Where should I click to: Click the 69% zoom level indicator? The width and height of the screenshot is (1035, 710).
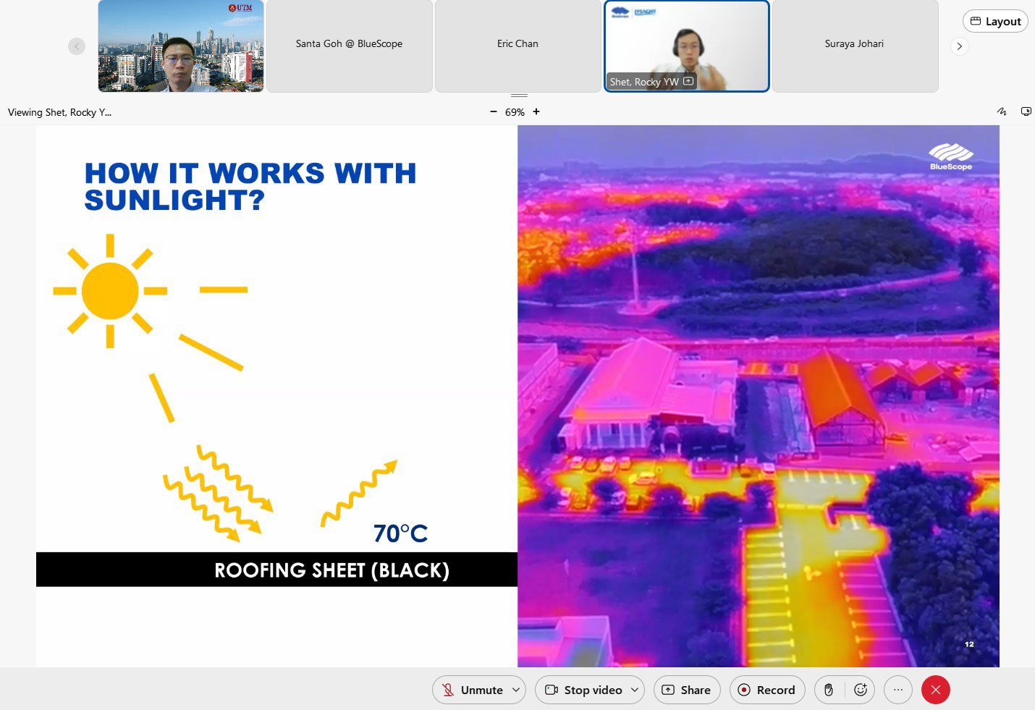[515, 112]
